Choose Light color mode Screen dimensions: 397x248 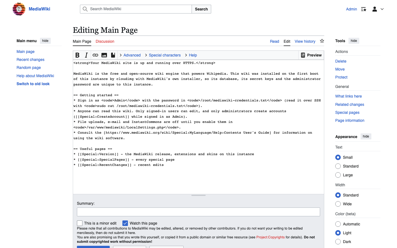point(338,233)
